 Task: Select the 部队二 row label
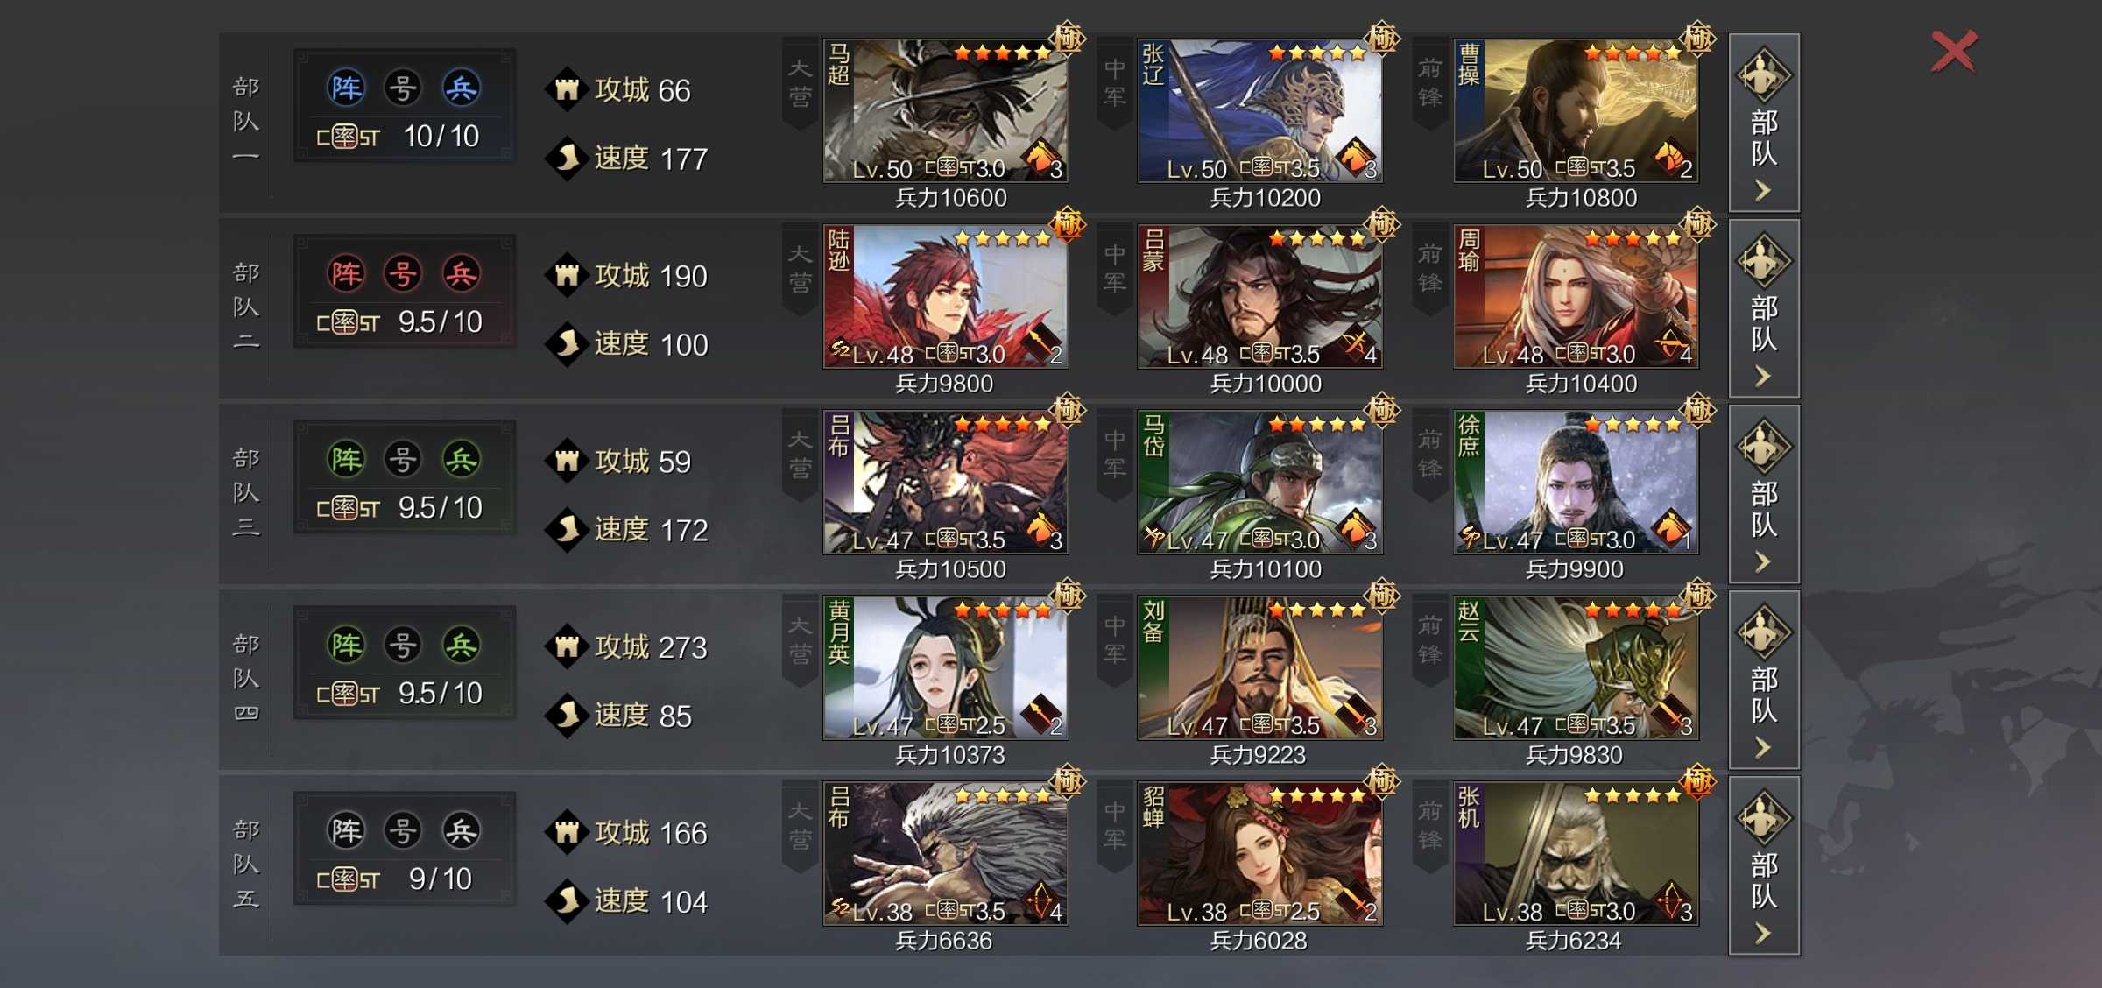pyautogui.click(x=246, y=307)
